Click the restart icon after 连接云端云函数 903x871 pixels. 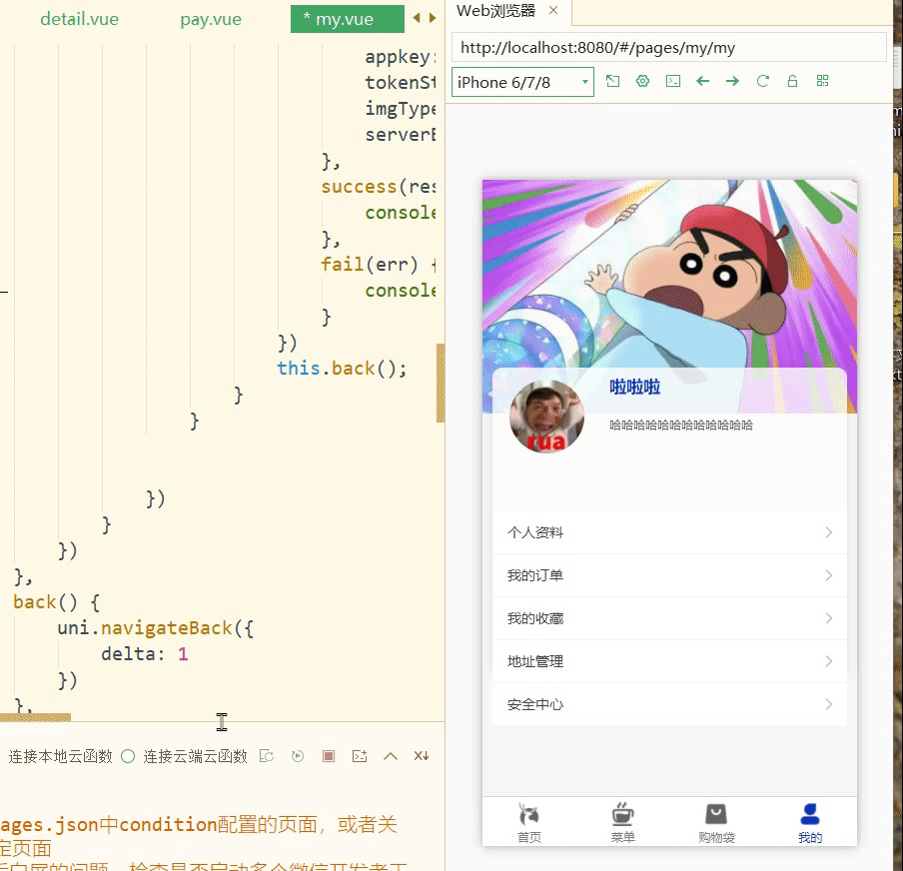coord(267,756)
